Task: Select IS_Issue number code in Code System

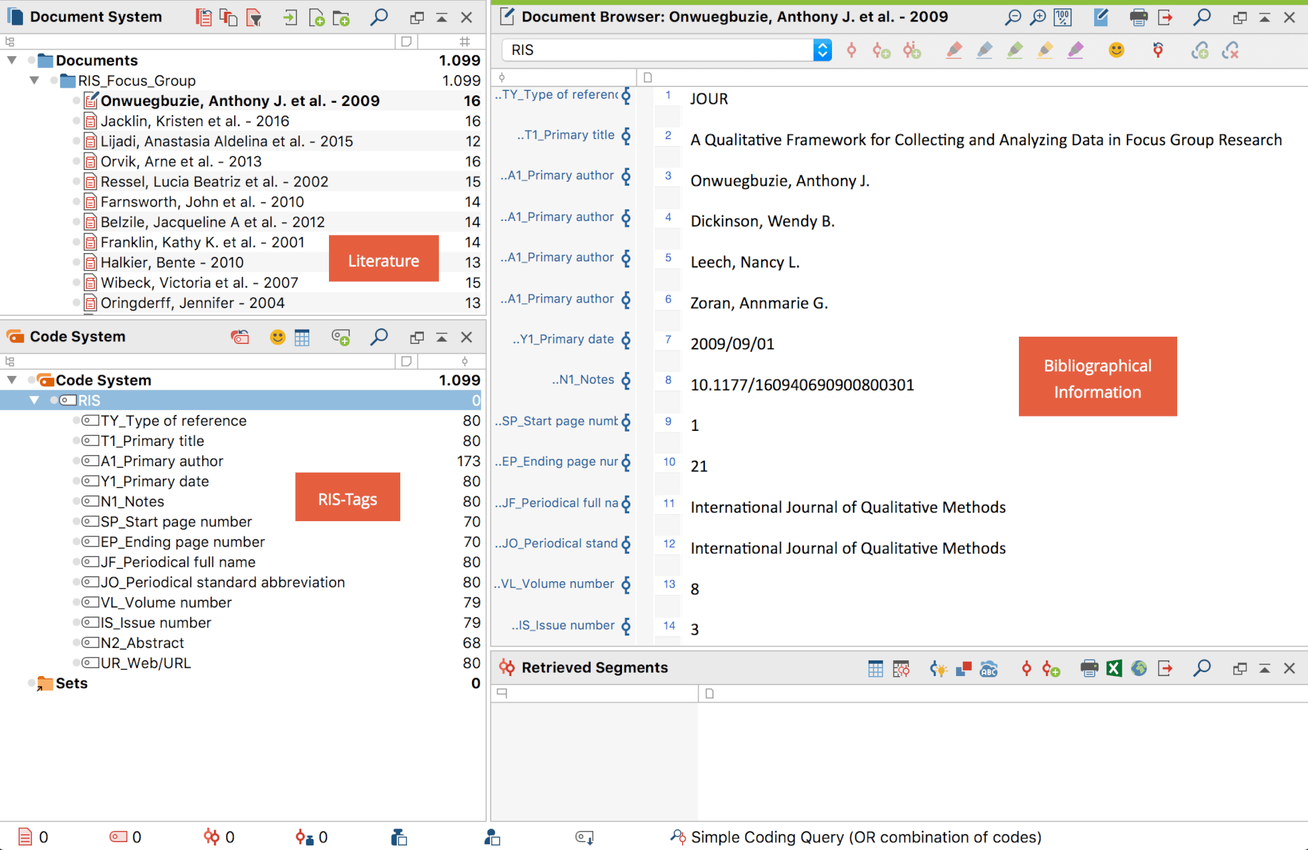Action: 156,622
